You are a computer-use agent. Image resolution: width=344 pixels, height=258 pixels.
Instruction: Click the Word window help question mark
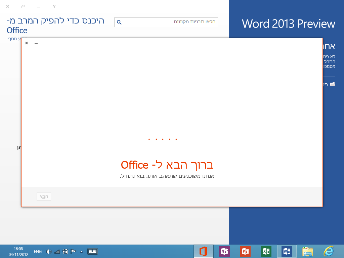point(54,6)
